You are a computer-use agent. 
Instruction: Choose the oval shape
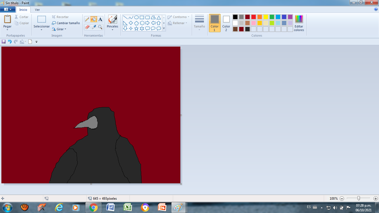point(136,17)
